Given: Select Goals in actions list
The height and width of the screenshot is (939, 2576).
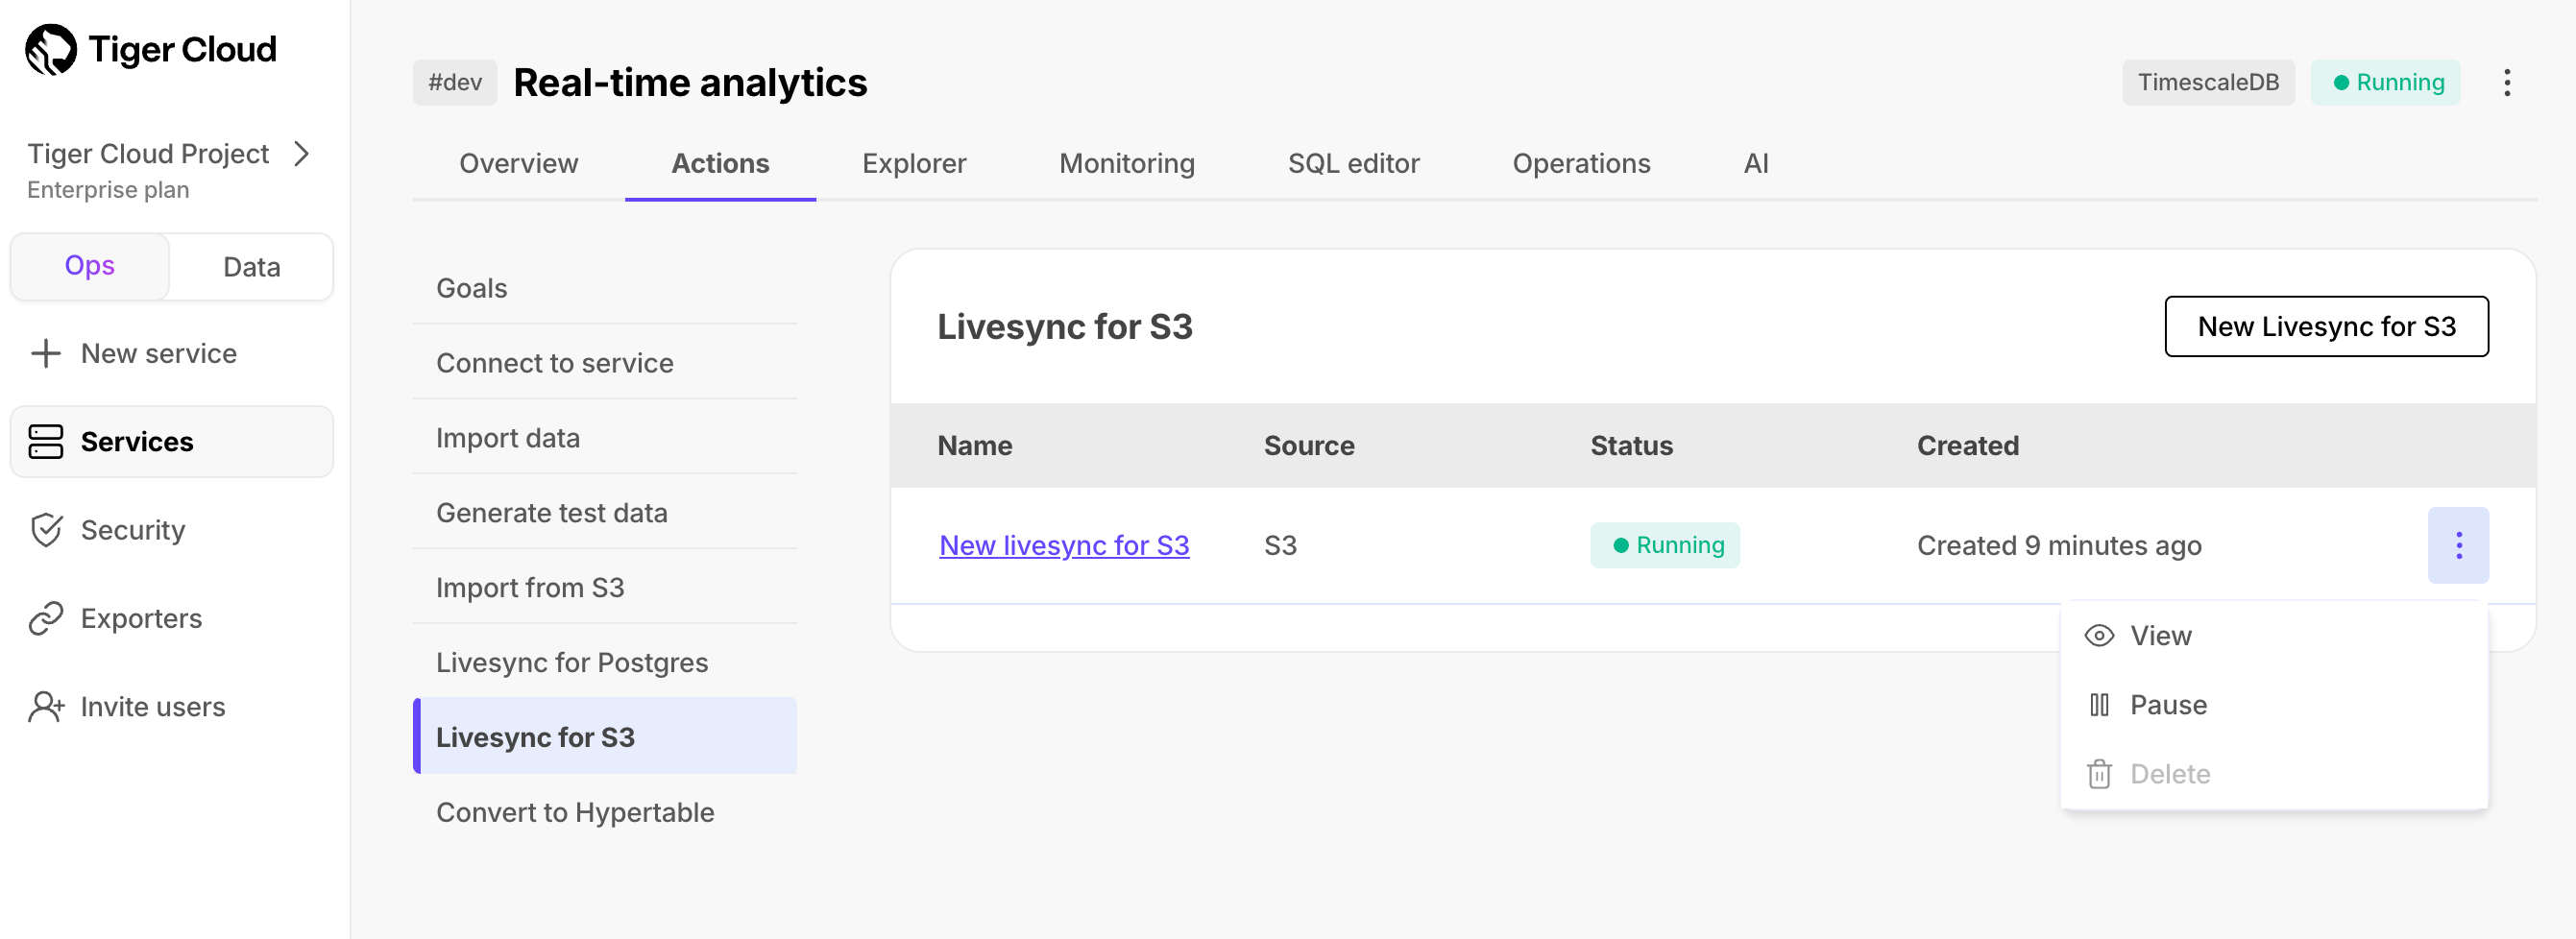Looking at the screenshot, I should [605, 288].
